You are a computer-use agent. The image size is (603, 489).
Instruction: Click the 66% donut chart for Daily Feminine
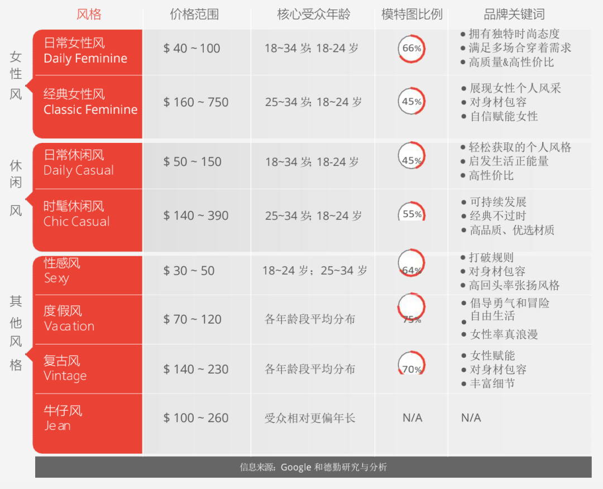[411, 48]
